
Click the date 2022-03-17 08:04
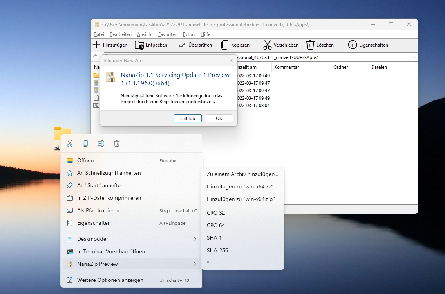point(253,106)
